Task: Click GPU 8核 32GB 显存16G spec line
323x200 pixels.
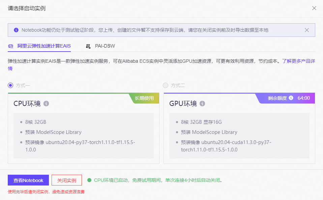Action: click(201, 122)
